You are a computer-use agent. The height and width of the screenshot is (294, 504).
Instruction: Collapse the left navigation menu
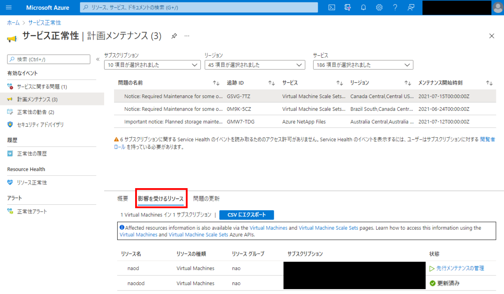(x=98, y=59)
